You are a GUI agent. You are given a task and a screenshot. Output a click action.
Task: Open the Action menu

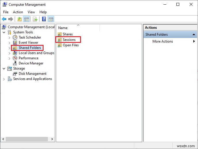click(x=18, y=12)
